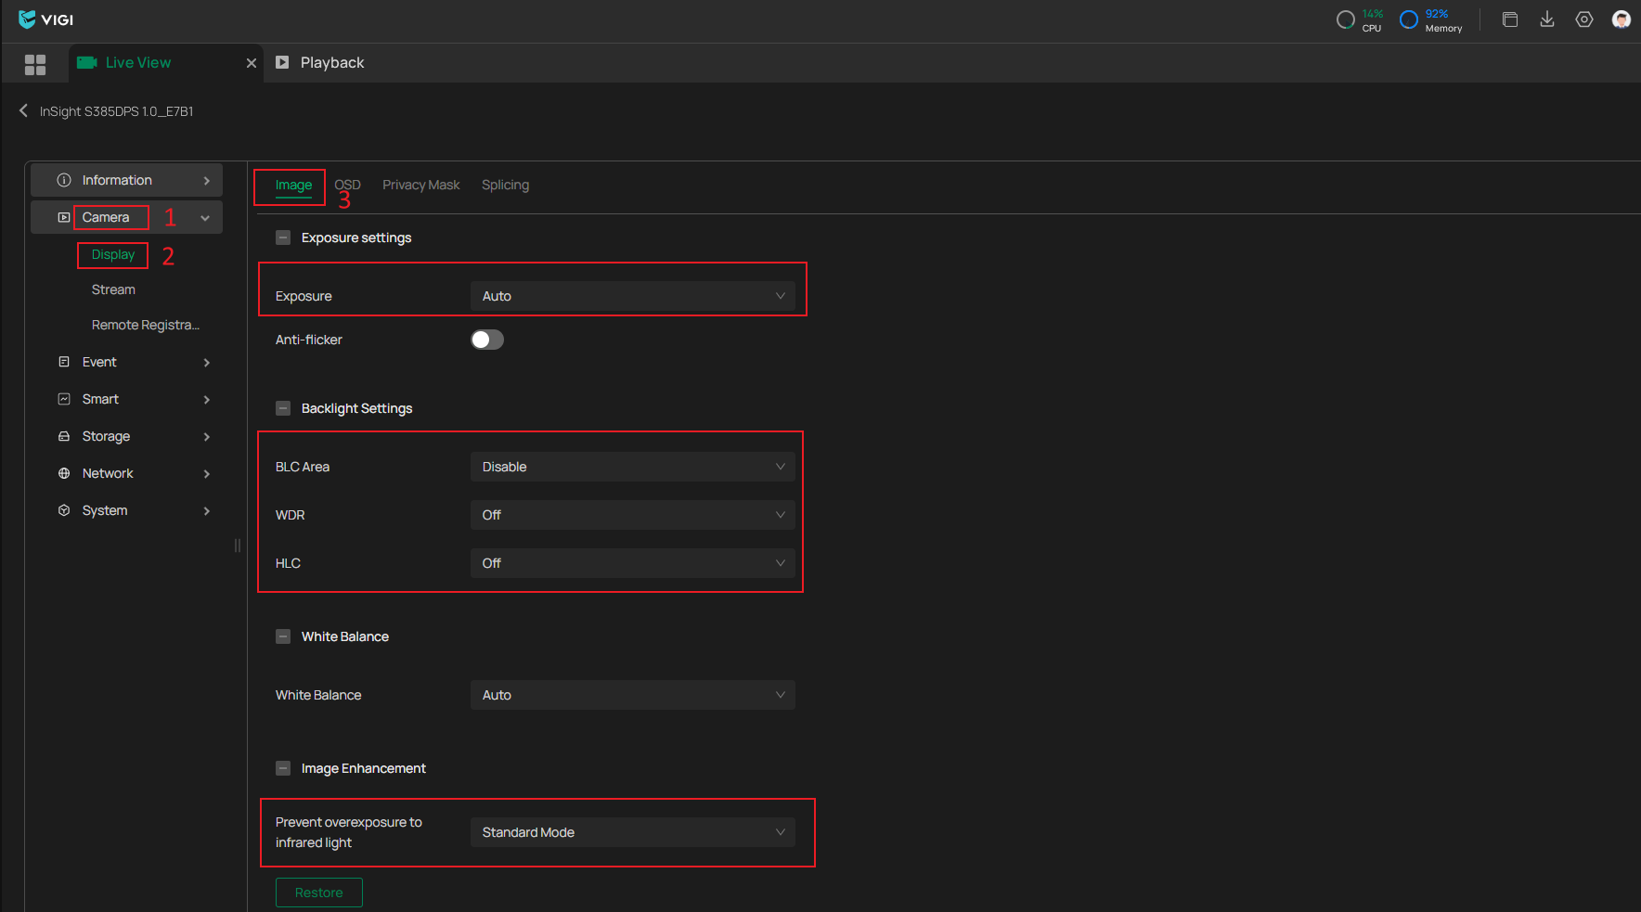This screenshot has width=1641, height=912.
Task: Select the Display submenu item
Action: pyautogui.click(x=113, y=254)
